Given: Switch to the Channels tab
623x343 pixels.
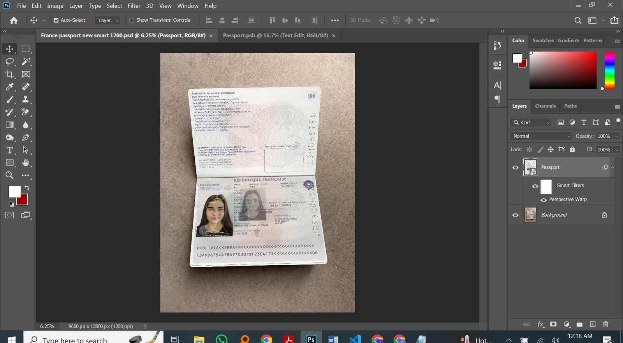Looking at the screenshot, I should (545, 106).
